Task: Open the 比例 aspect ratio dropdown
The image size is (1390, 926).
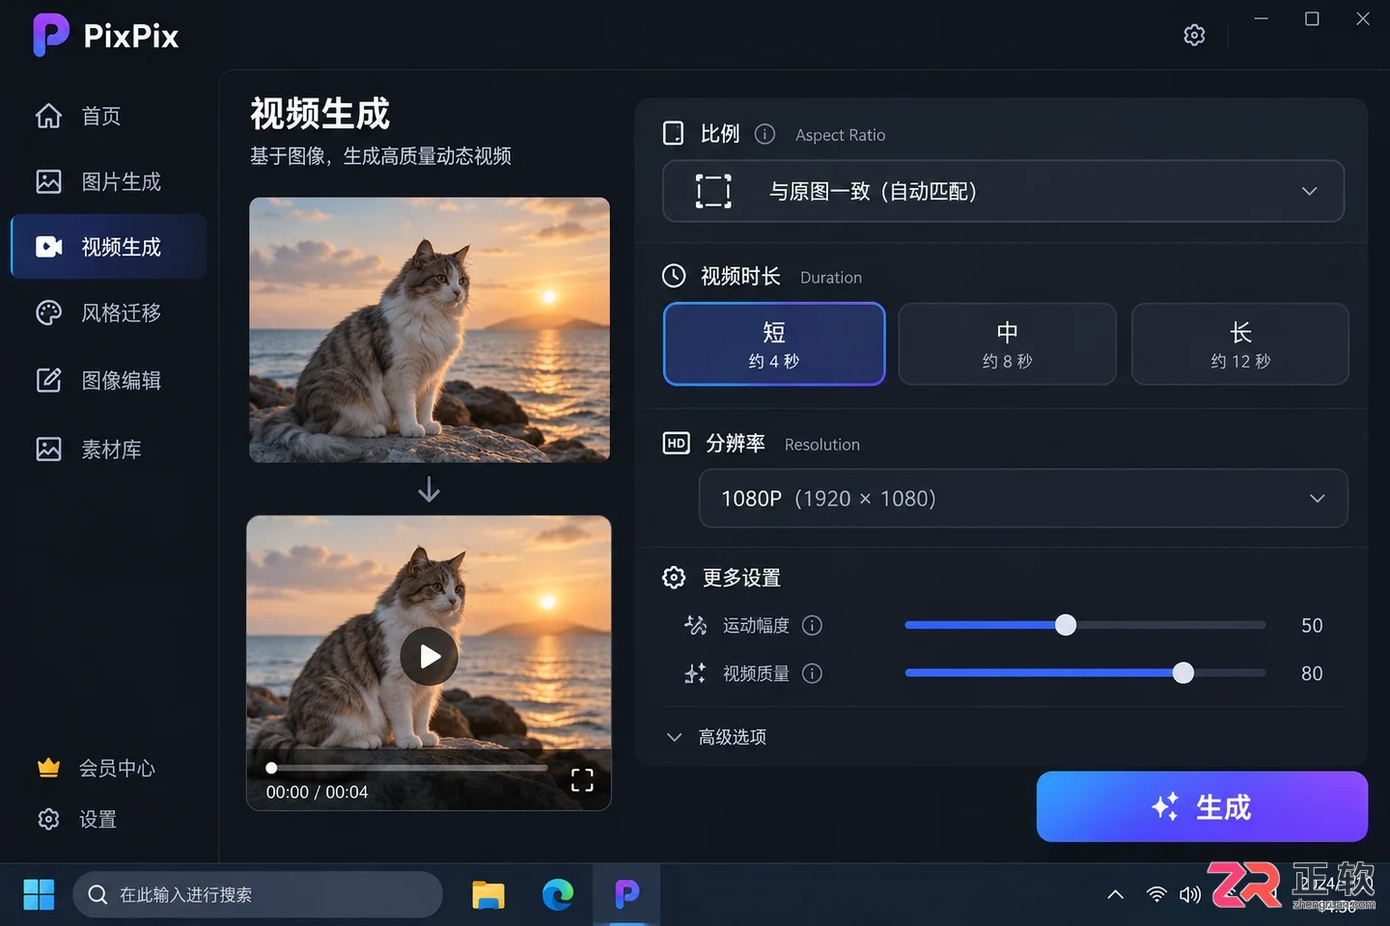Action: click(x=1003, y=191)
